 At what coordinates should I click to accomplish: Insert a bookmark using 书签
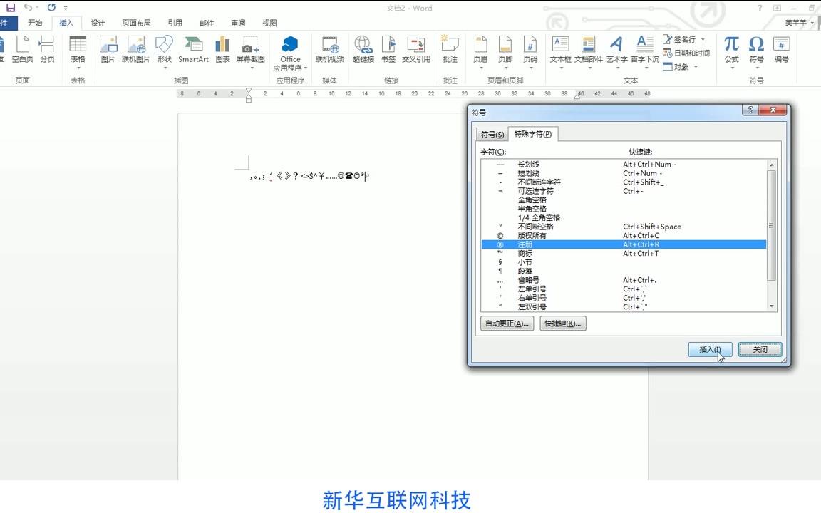point(388,50)
